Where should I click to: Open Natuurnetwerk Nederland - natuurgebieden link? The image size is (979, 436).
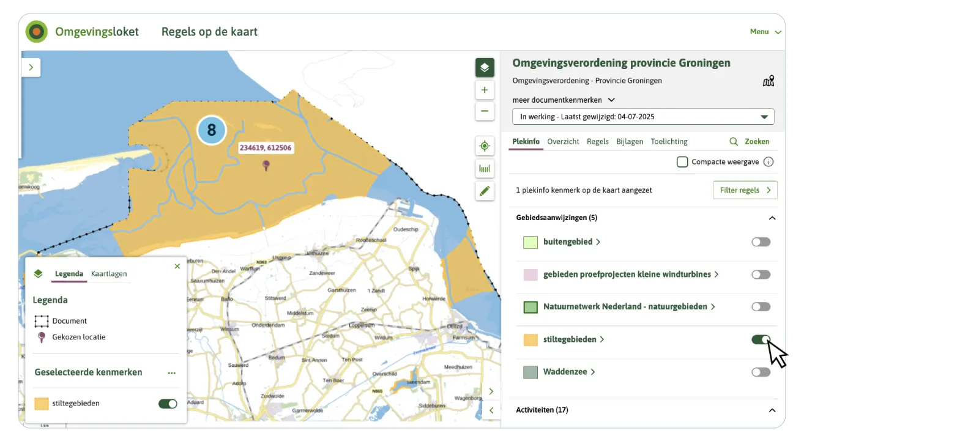[x=629, y=307]
